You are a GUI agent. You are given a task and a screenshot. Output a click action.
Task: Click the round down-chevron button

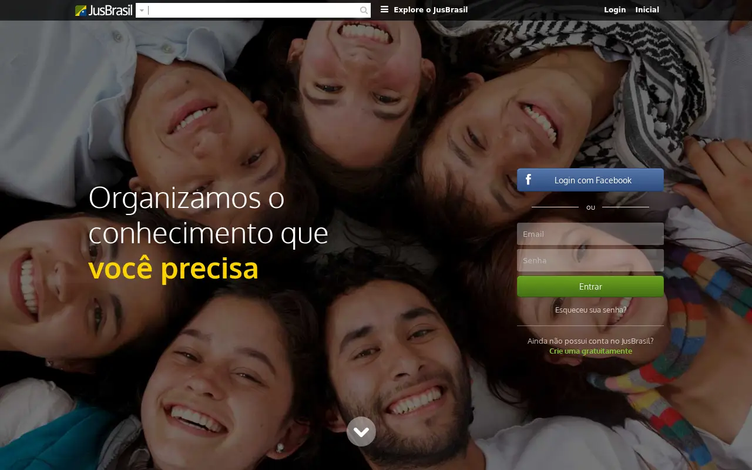point(361,432)
